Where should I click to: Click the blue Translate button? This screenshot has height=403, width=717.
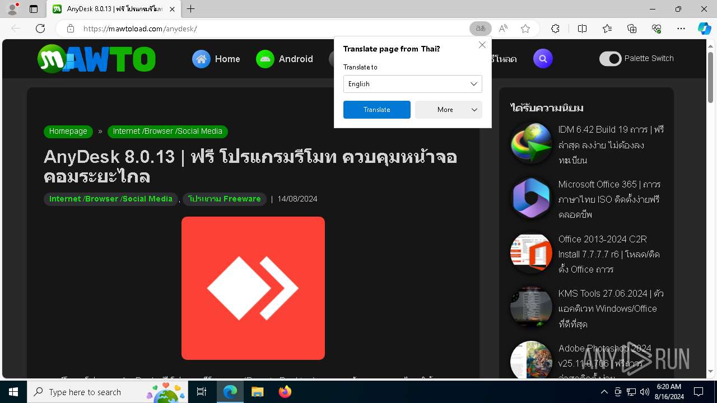click(x=376, y=110)
